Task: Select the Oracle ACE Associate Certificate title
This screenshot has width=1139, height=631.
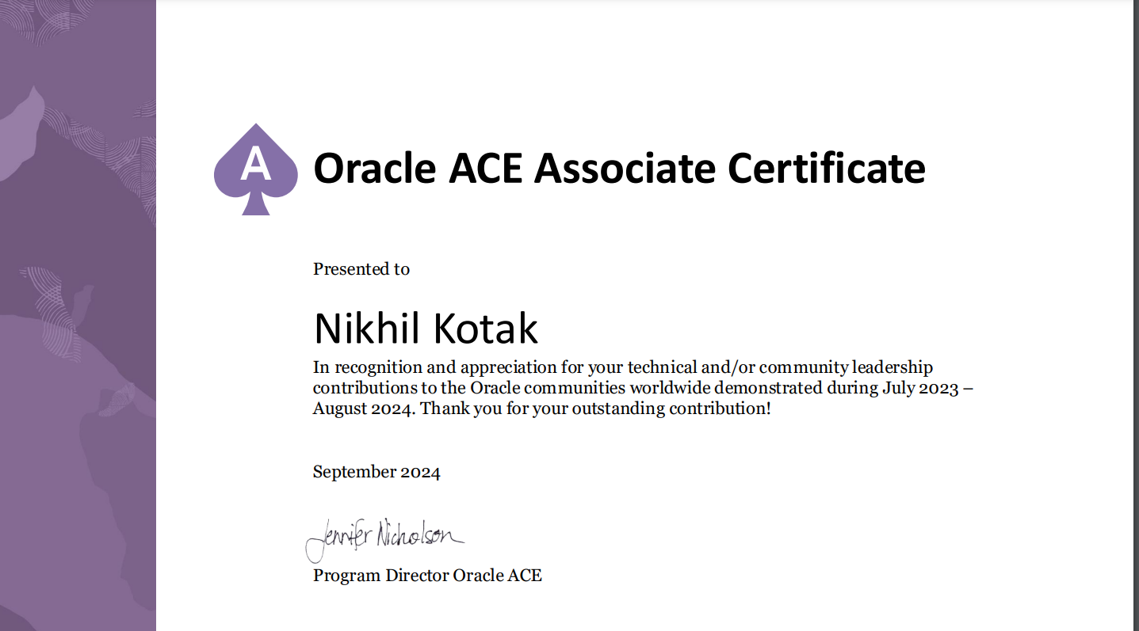Action: pyautogui.click(x=619, y=169)
